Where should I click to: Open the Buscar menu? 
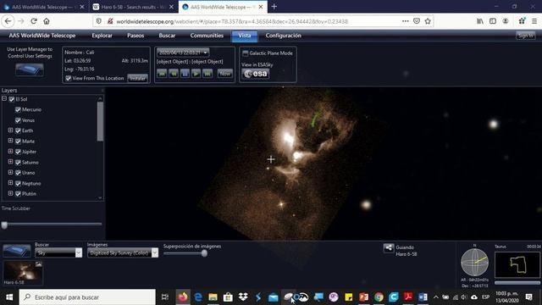pyautogui.click(x=167, y=36)
